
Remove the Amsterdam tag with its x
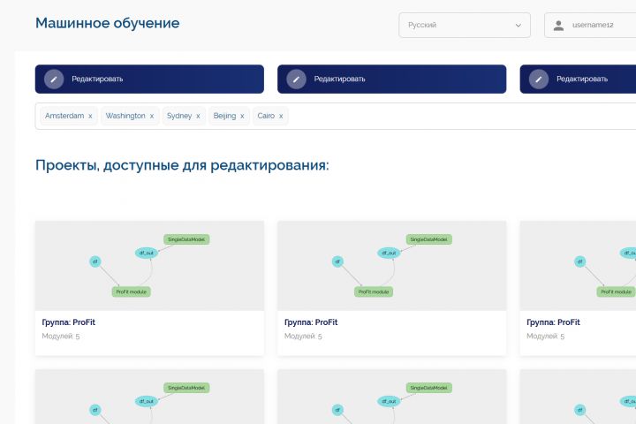[90, 116]
